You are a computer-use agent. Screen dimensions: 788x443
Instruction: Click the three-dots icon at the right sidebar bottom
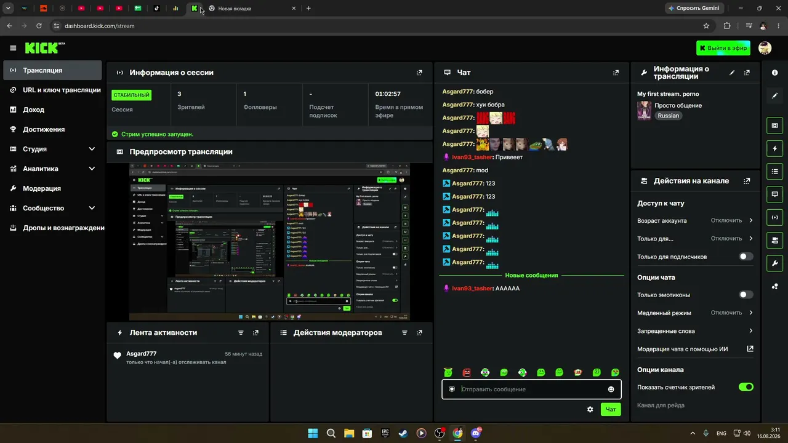click(x=774, y=286)
